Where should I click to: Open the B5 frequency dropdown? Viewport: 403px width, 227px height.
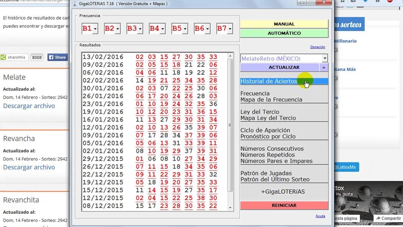click(x=185, y=29)
